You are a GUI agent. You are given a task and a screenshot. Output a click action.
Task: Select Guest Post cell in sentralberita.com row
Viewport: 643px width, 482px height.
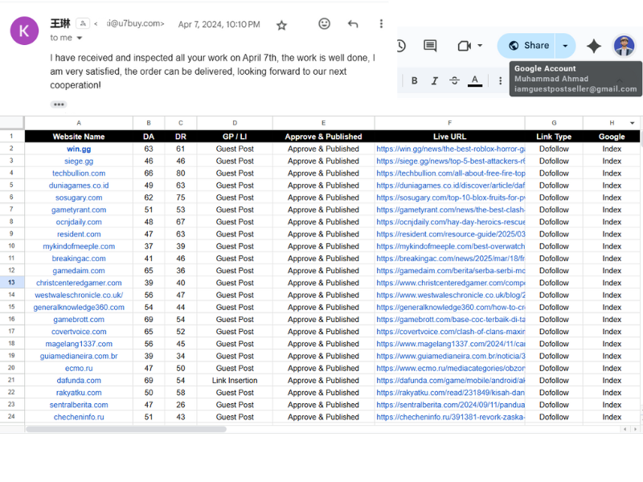coord(235,405)
